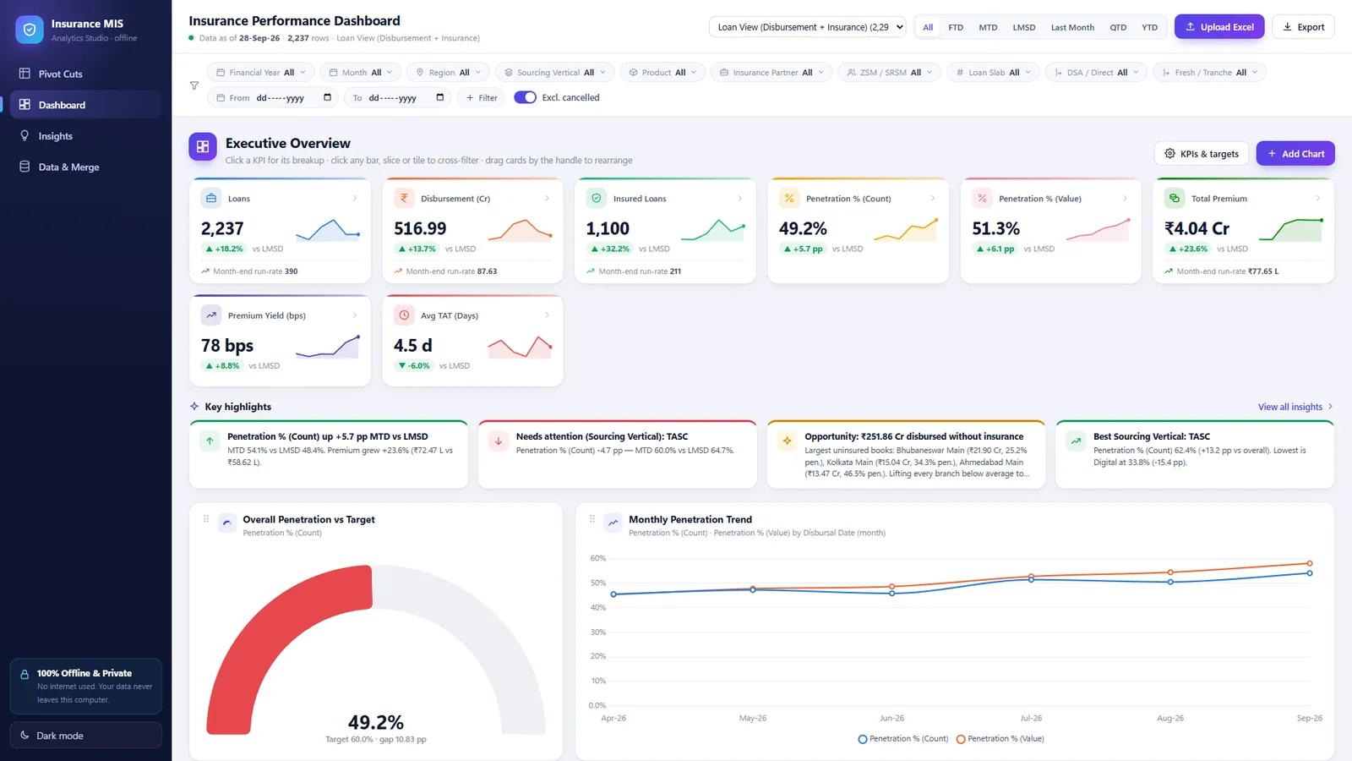Expand the Loan Slab filter
Viewport: 1352px width, 761px height.
tap(993, 73)
